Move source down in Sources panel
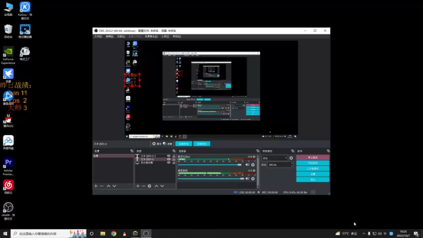 (162, 186)
